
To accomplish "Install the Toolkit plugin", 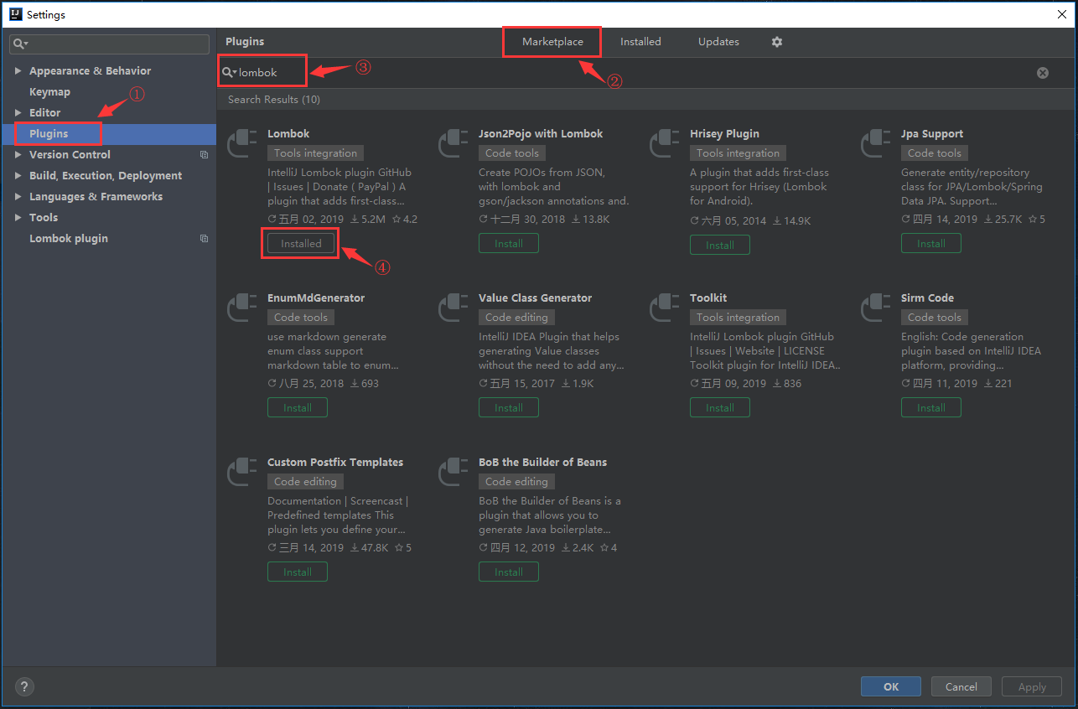I will click(x=720, y=407).
